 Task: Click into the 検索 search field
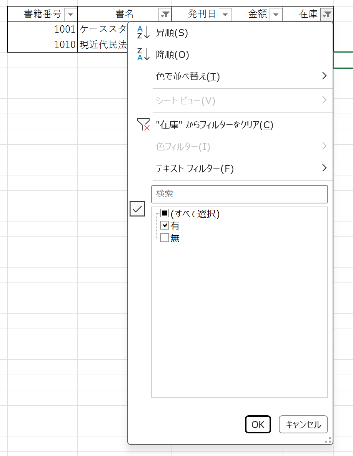point(240,194)
